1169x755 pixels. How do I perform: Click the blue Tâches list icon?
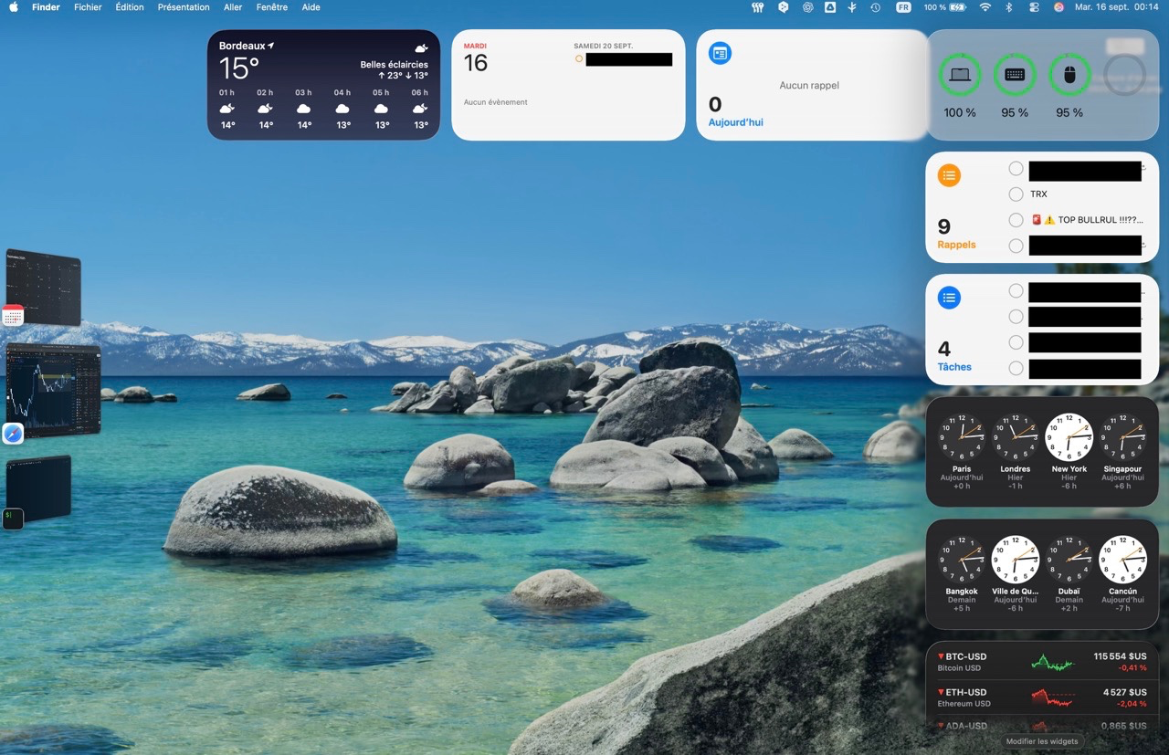pyautogui.click(x=950, y=297)
